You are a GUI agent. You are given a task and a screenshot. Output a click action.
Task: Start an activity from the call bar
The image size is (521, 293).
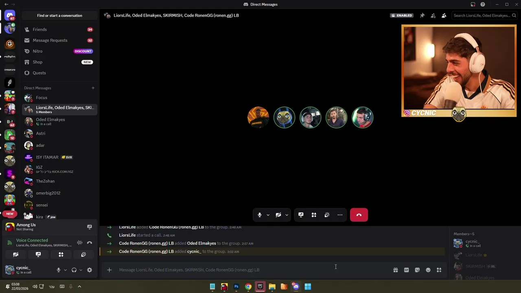click(x=314, y=215)
